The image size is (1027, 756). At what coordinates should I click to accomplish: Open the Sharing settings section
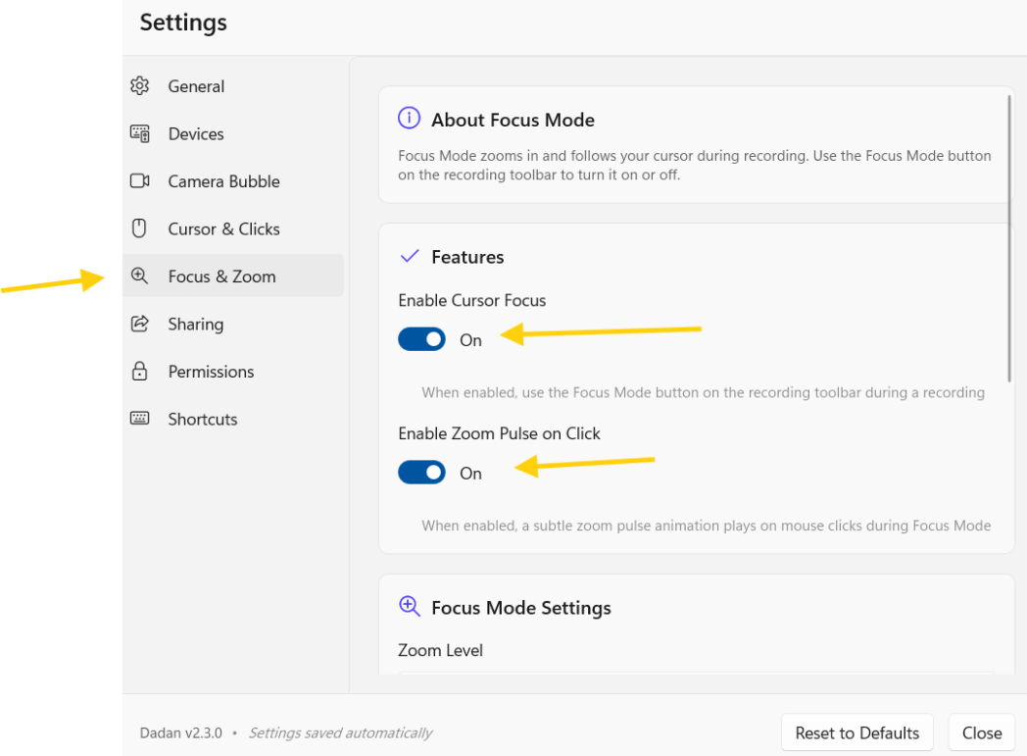click(233, 324)
